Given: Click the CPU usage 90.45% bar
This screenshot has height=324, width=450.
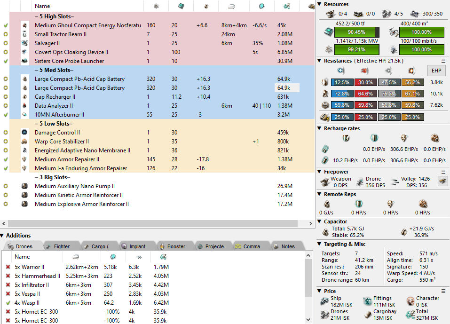Looking at the screenshot, I should [x=357, y=32].
